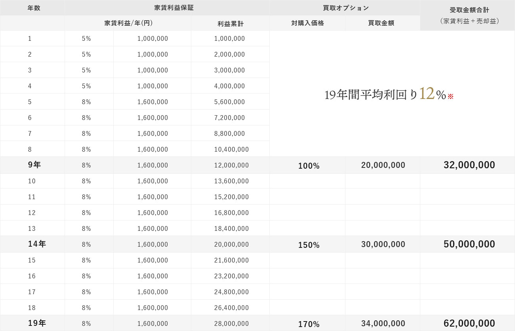This screenshot has height=331, width=515.
Task: Select the 買取金額 subheader
Action: pos(381,23)
